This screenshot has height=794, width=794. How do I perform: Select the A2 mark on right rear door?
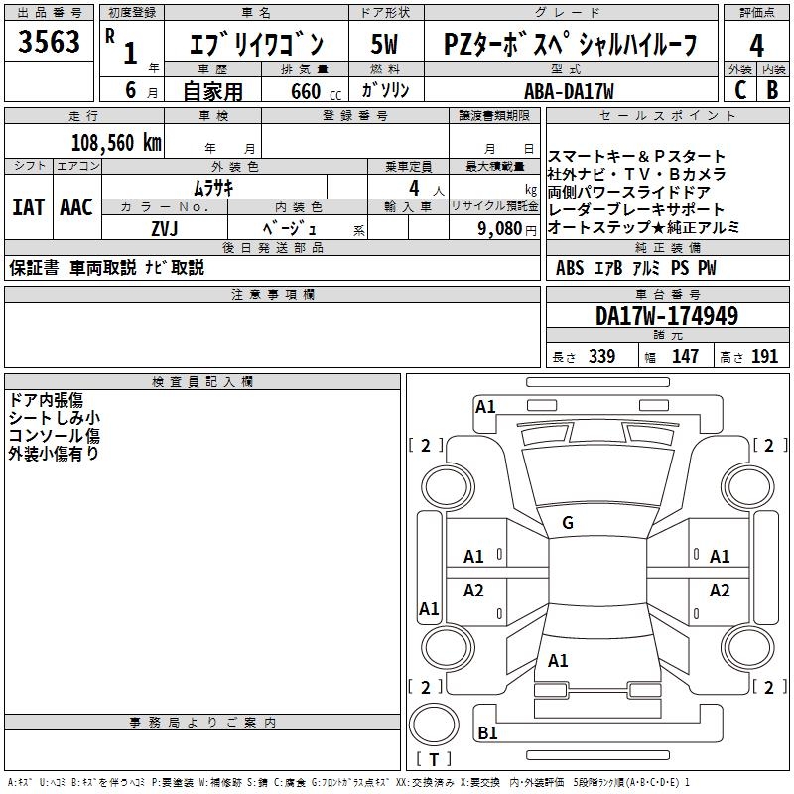point(720,591)
